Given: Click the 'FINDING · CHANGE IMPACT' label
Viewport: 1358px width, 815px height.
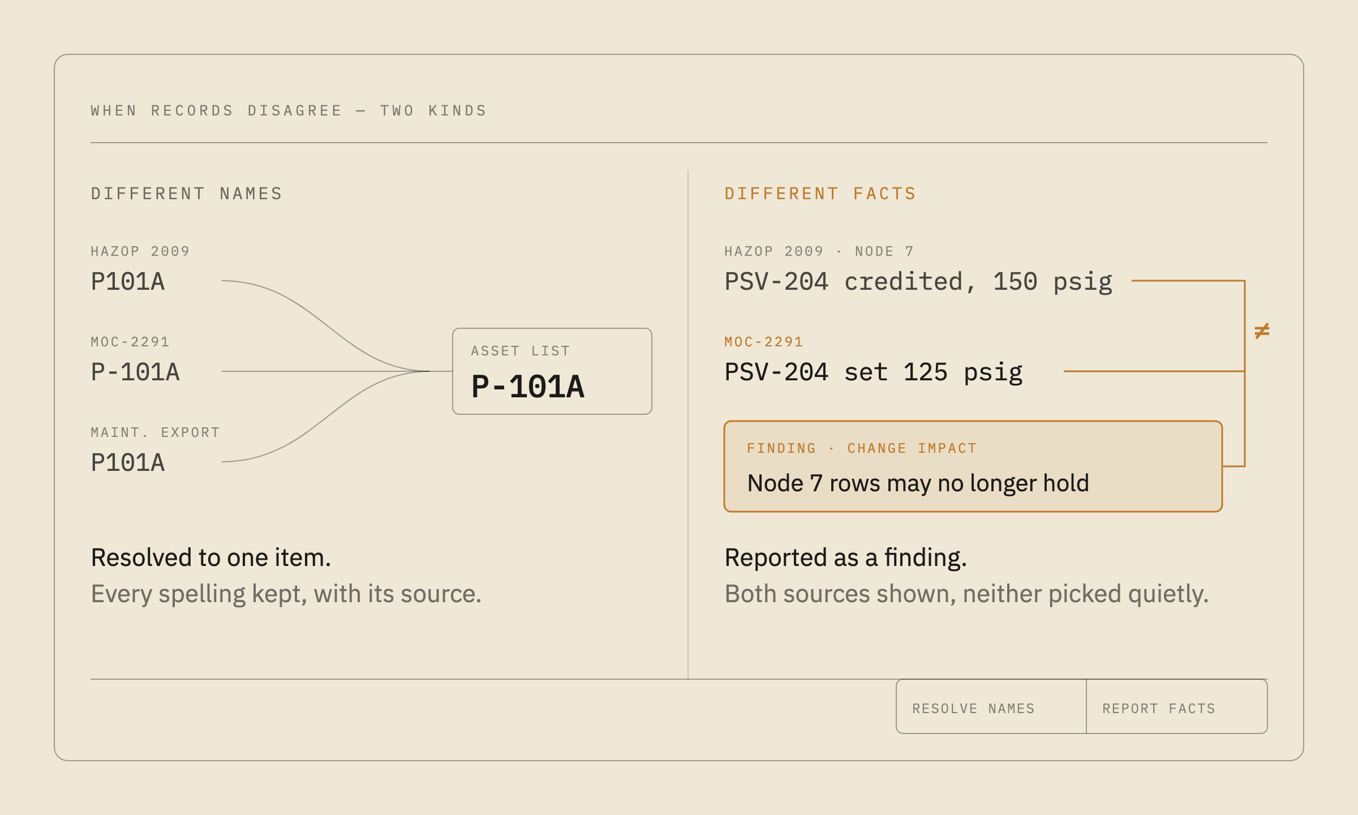Looking at the screenshot, I should pos(862,448).
